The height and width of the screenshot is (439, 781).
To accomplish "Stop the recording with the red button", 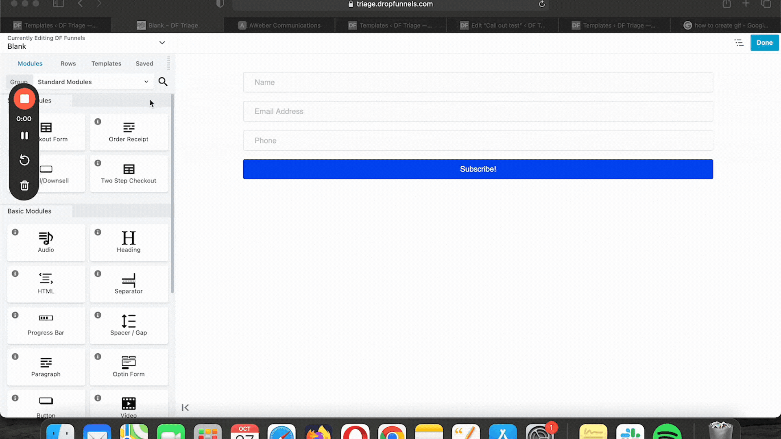I will [24, 99].
